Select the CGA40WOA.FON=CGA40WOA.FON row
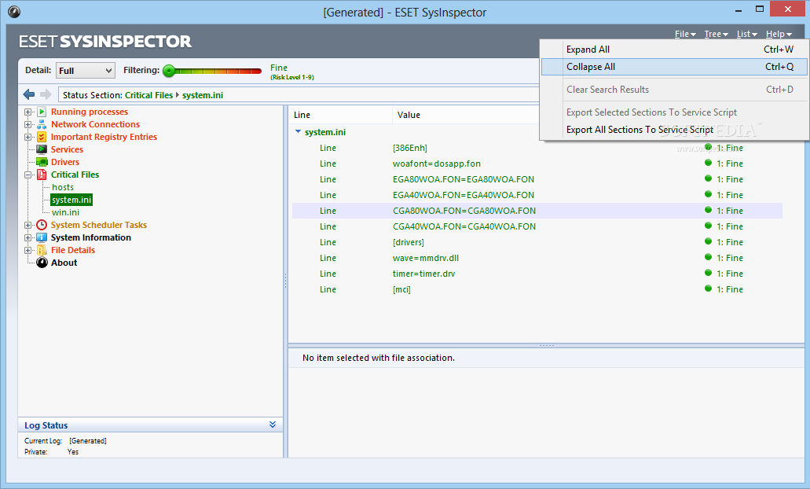 (537, 226)
